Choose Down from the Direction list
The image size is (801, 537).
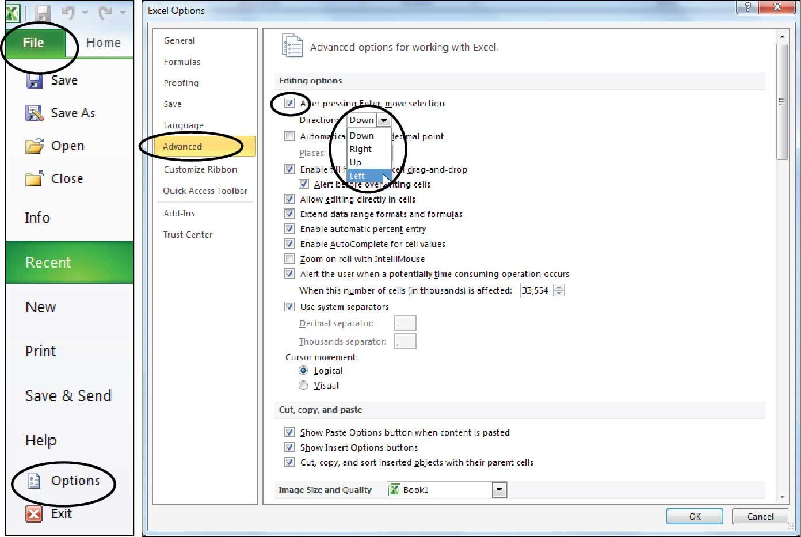pyautogui.click(x=369, y=136)
